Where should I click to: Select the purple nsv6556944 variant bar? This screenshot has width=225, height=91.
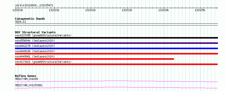116,43
